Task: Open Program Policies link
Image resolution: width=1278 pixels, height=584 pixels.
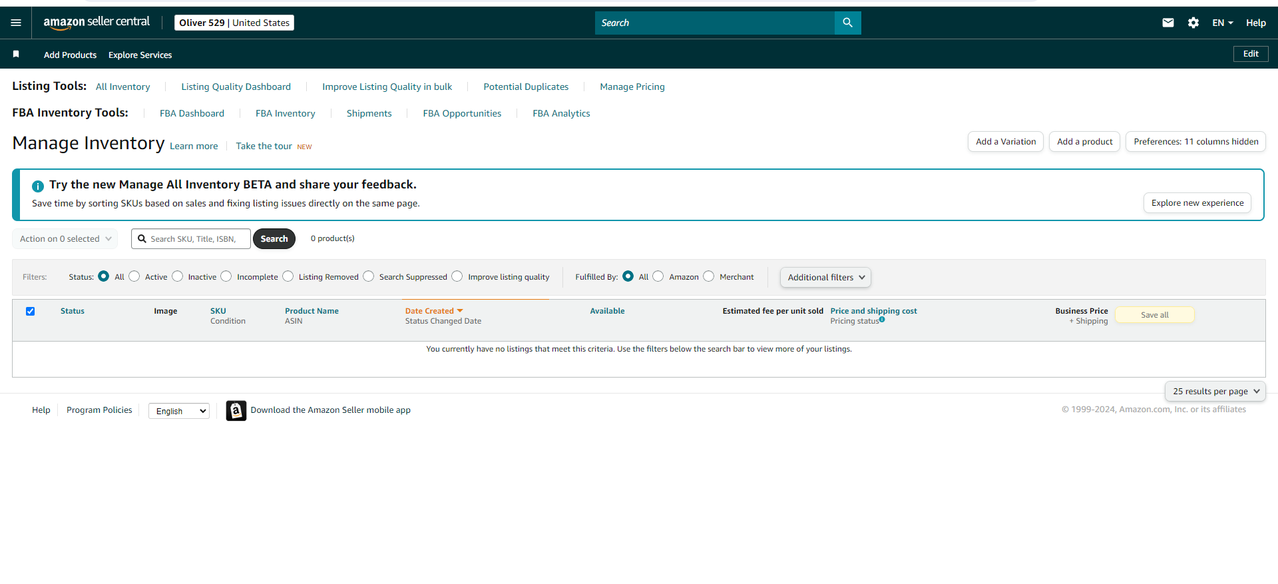Action: pos(99,410)
